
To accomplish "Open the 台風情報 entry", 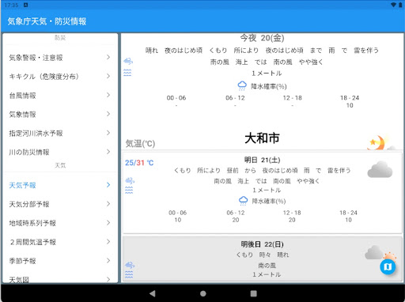I will click(60, 96).
